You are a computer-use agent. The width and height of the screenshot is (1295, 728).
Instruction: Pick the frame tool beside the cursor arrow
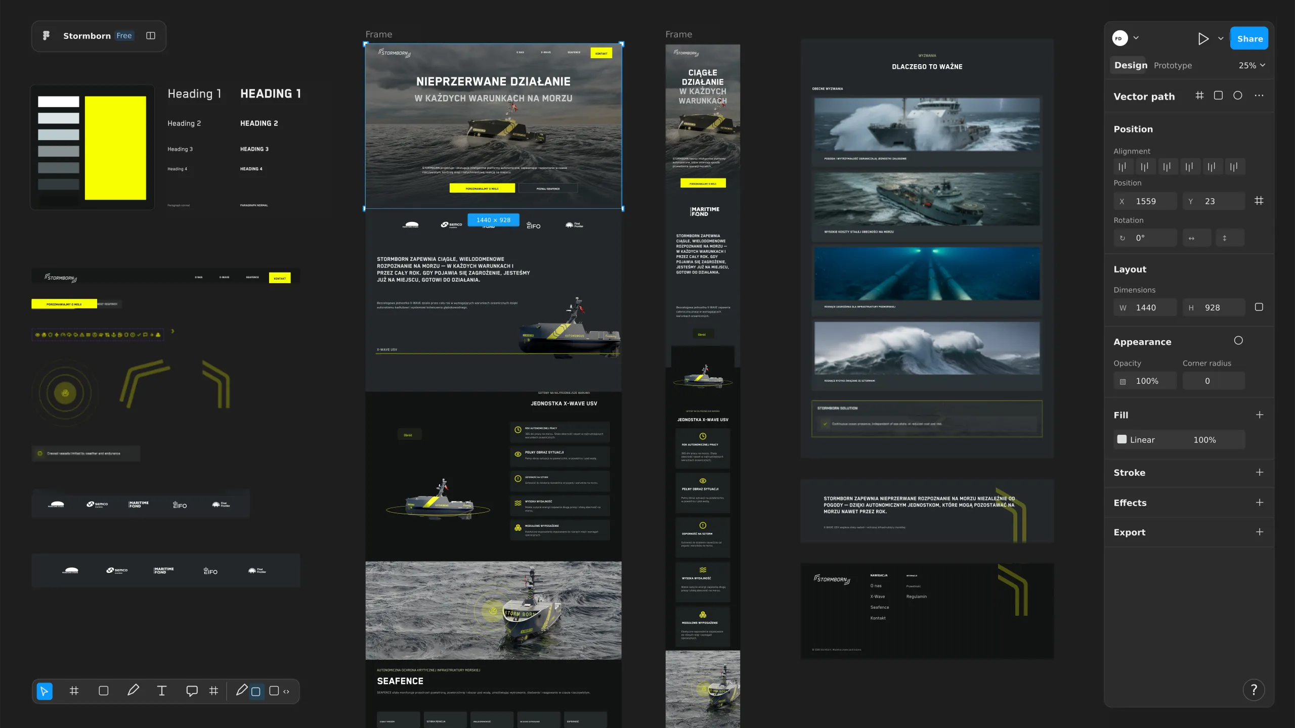coord(74,691)
